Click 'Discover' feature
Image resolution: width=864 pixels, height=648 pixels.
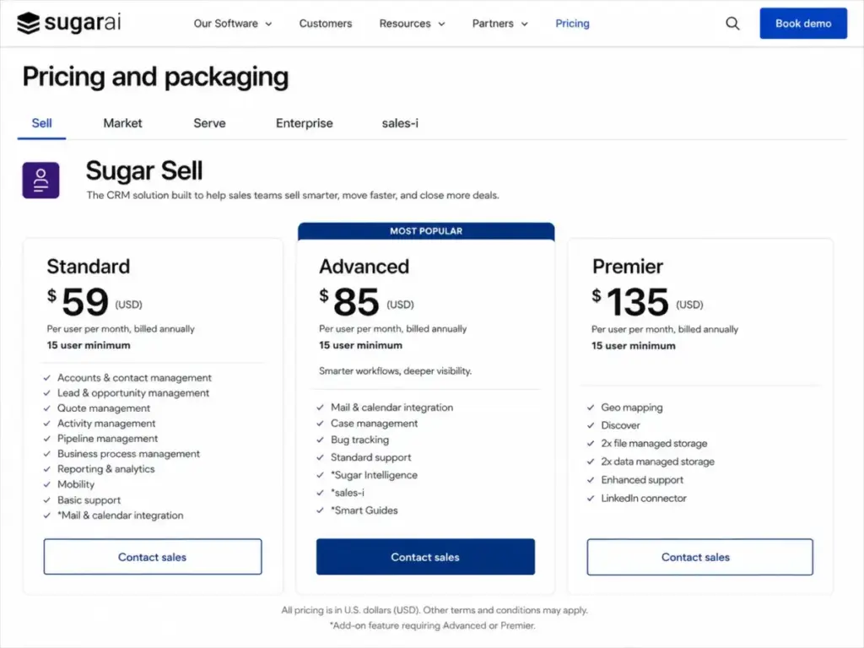tap(620, 425)
